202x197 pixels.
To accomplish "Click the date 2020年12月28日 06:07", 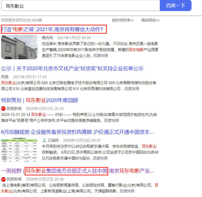I will click(82, 140).
